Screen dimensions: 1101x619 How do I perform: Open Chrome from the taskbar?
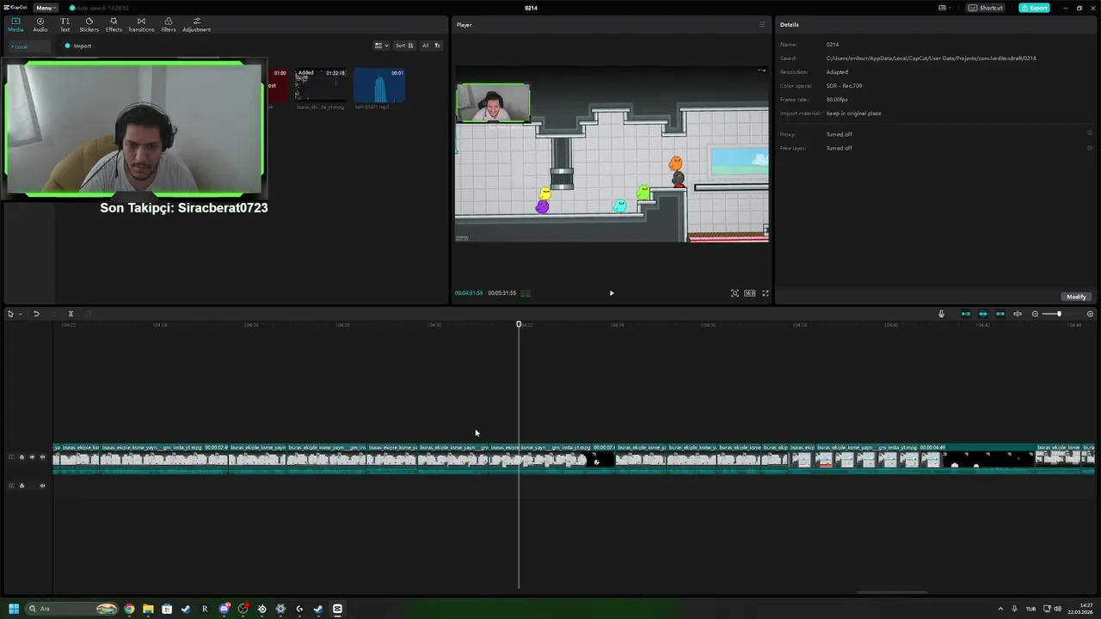[129, 609]
